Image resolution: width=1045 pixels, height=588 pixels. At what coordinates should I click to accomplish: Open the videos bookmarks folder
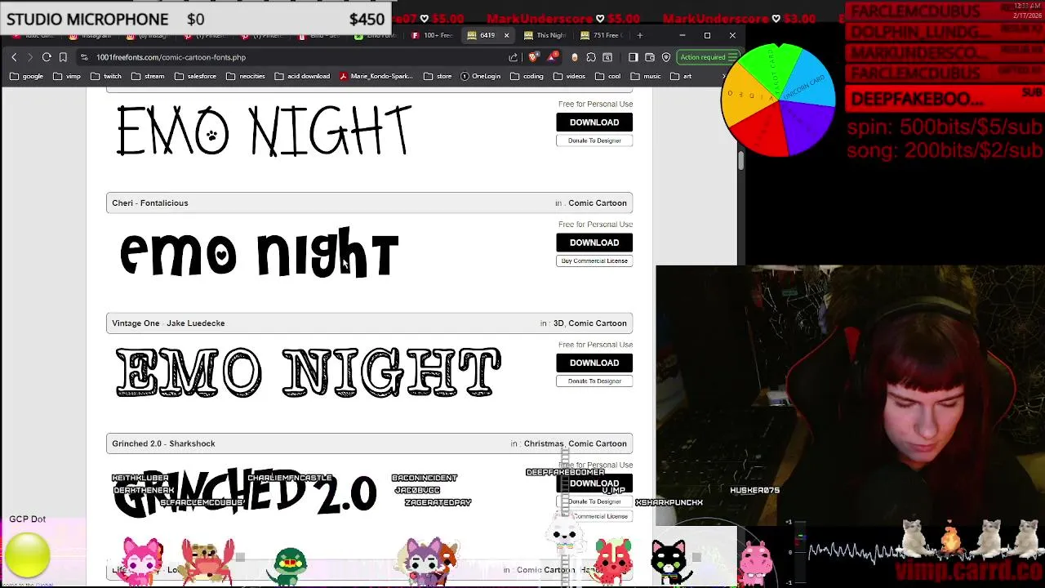pos(569,76)
